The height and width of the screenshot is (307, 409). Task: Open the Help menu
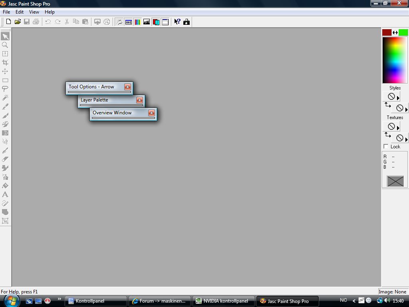[50, 12]
